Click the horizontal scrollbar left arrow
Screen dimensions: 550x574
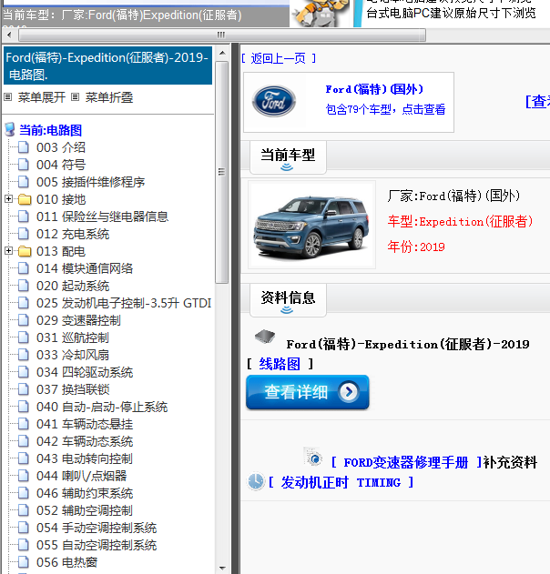(9, 35)
